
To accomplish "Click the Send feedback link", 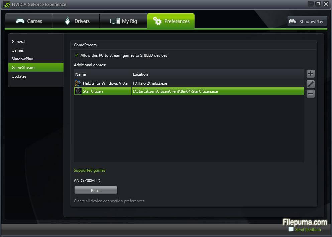I will [x=308, y=230].
